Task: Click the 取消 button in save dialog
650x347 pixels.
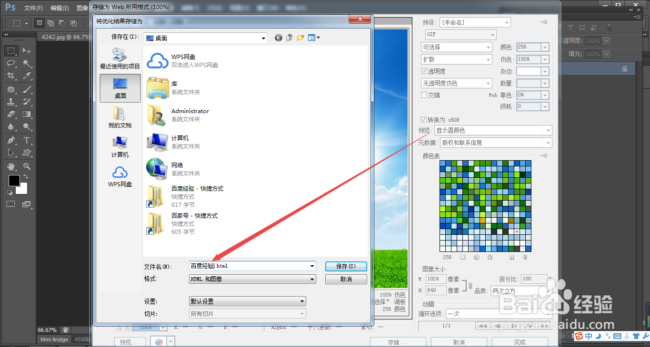Action: point(346,280)
